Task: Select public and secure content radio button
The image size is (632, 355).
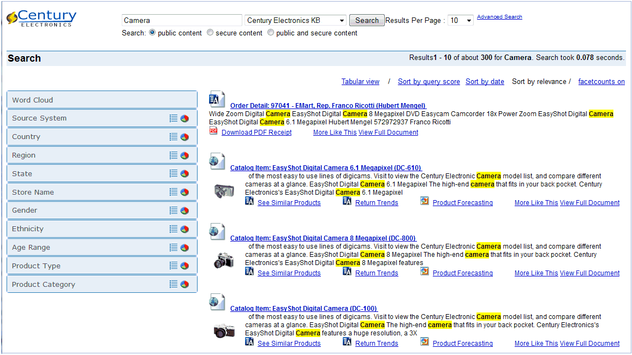Action: click(x=271, y=32)
